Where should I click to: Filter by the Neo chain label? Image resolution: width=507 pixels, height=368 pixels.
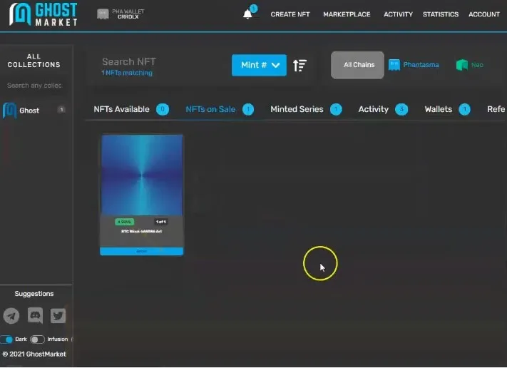pos(477,65)
